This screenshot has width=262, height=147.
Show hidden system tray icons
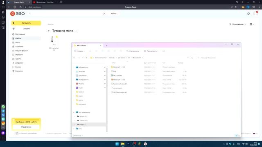[224, 144]
